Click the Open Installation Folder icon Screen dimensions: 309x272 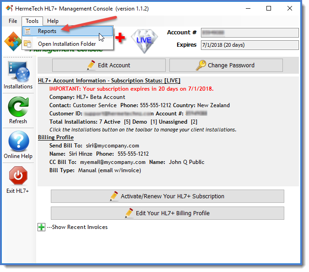point(27,44)
